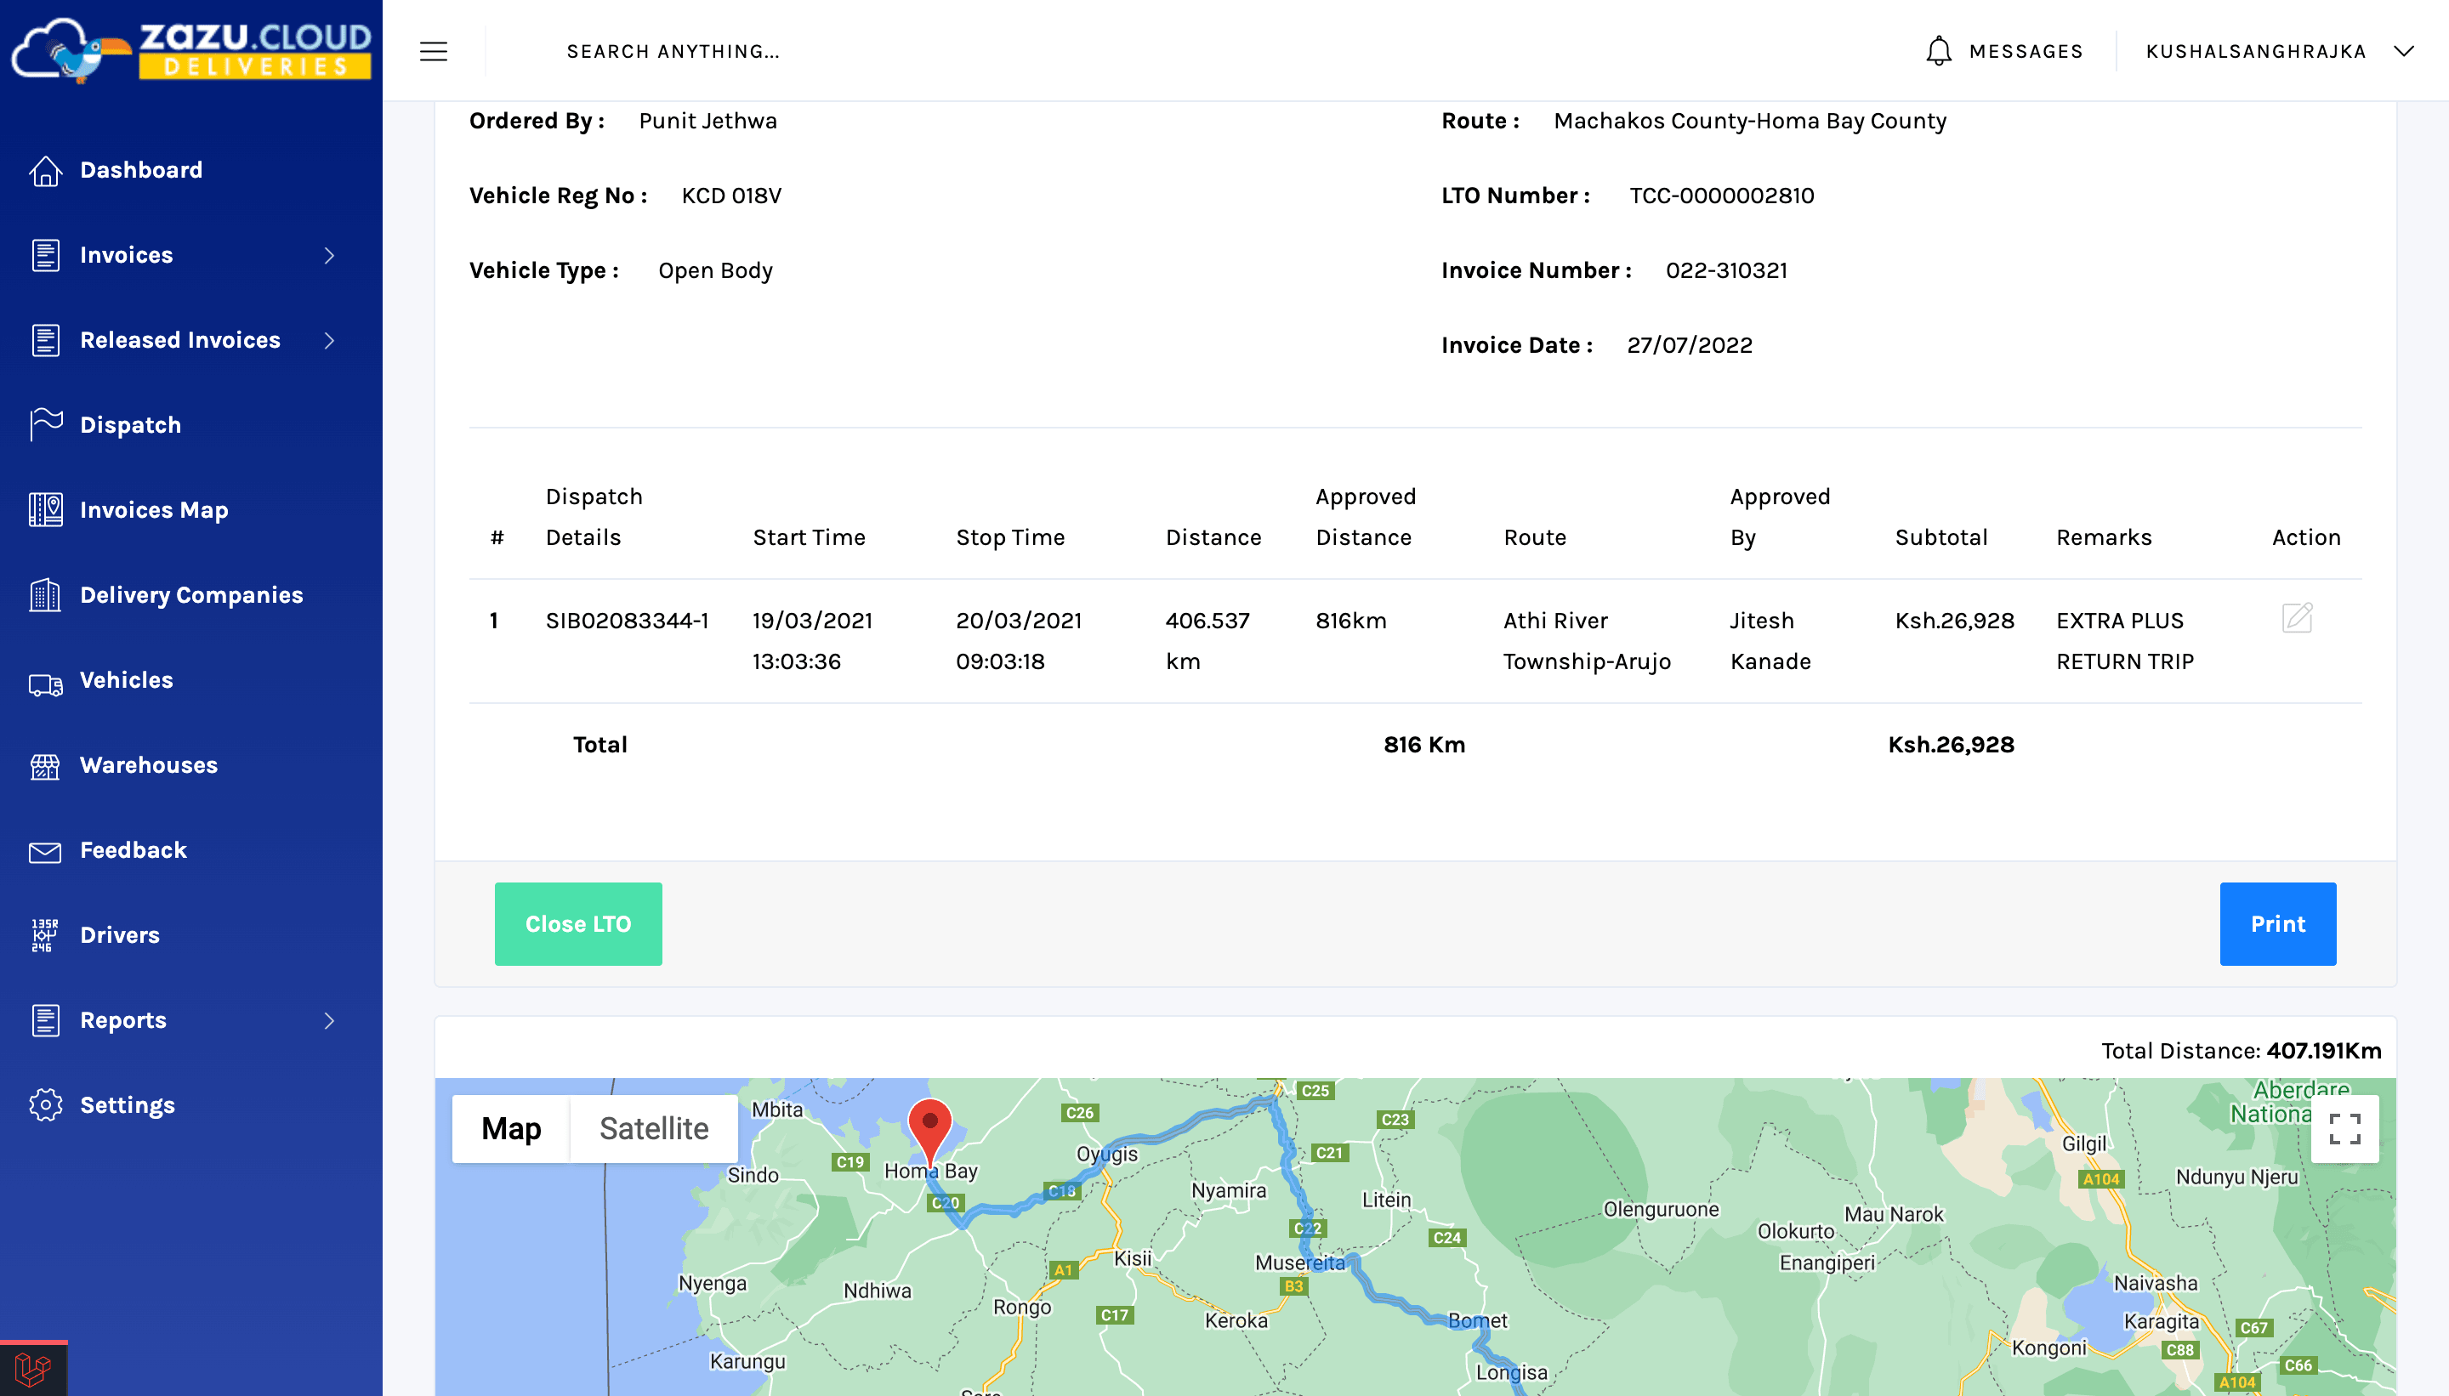Open the Warehouses menu item

149,765
